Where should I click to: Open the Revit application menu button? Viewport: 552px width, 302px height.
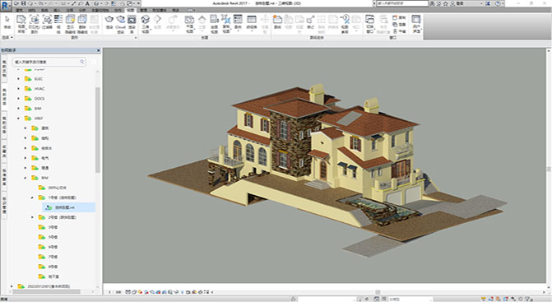[x=6, y=6]
